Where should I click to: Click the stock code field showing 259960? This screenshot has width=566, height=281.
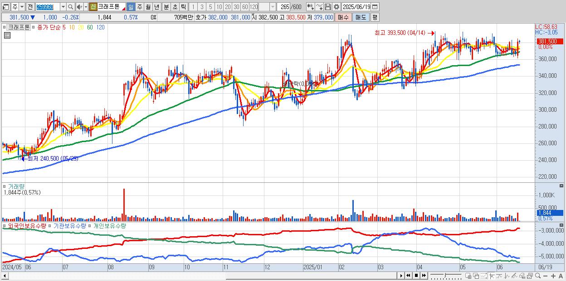(x=48, y=7)
